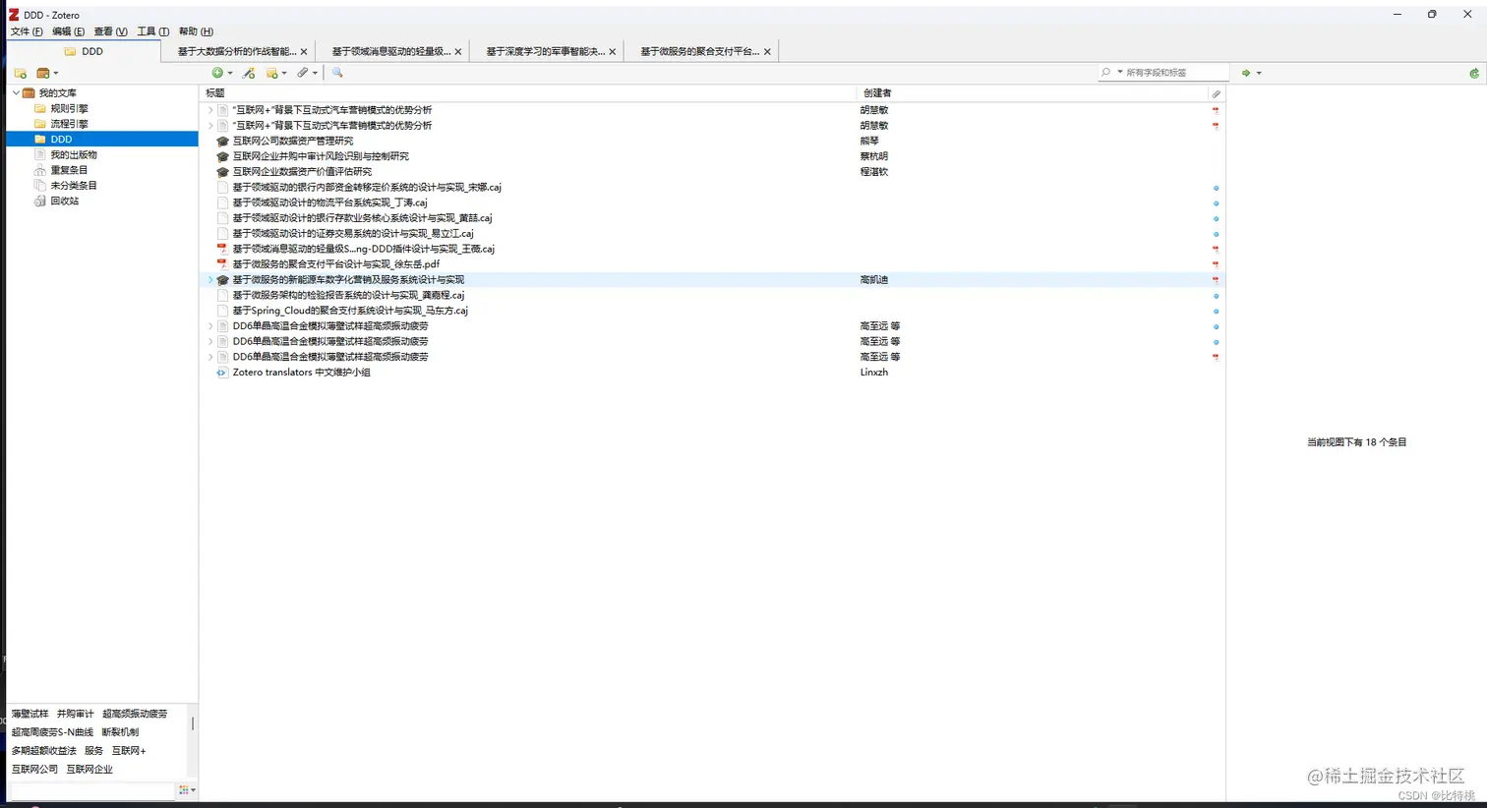Sort items by 创建者 column header
This screenshot has height=808, width=1487.
[x=1033, y=93]
